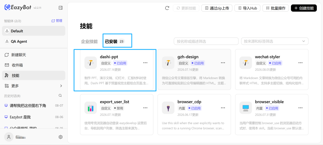Open more options for gzh-design
This screenshot has height=145, width=323.
[223, 62]
